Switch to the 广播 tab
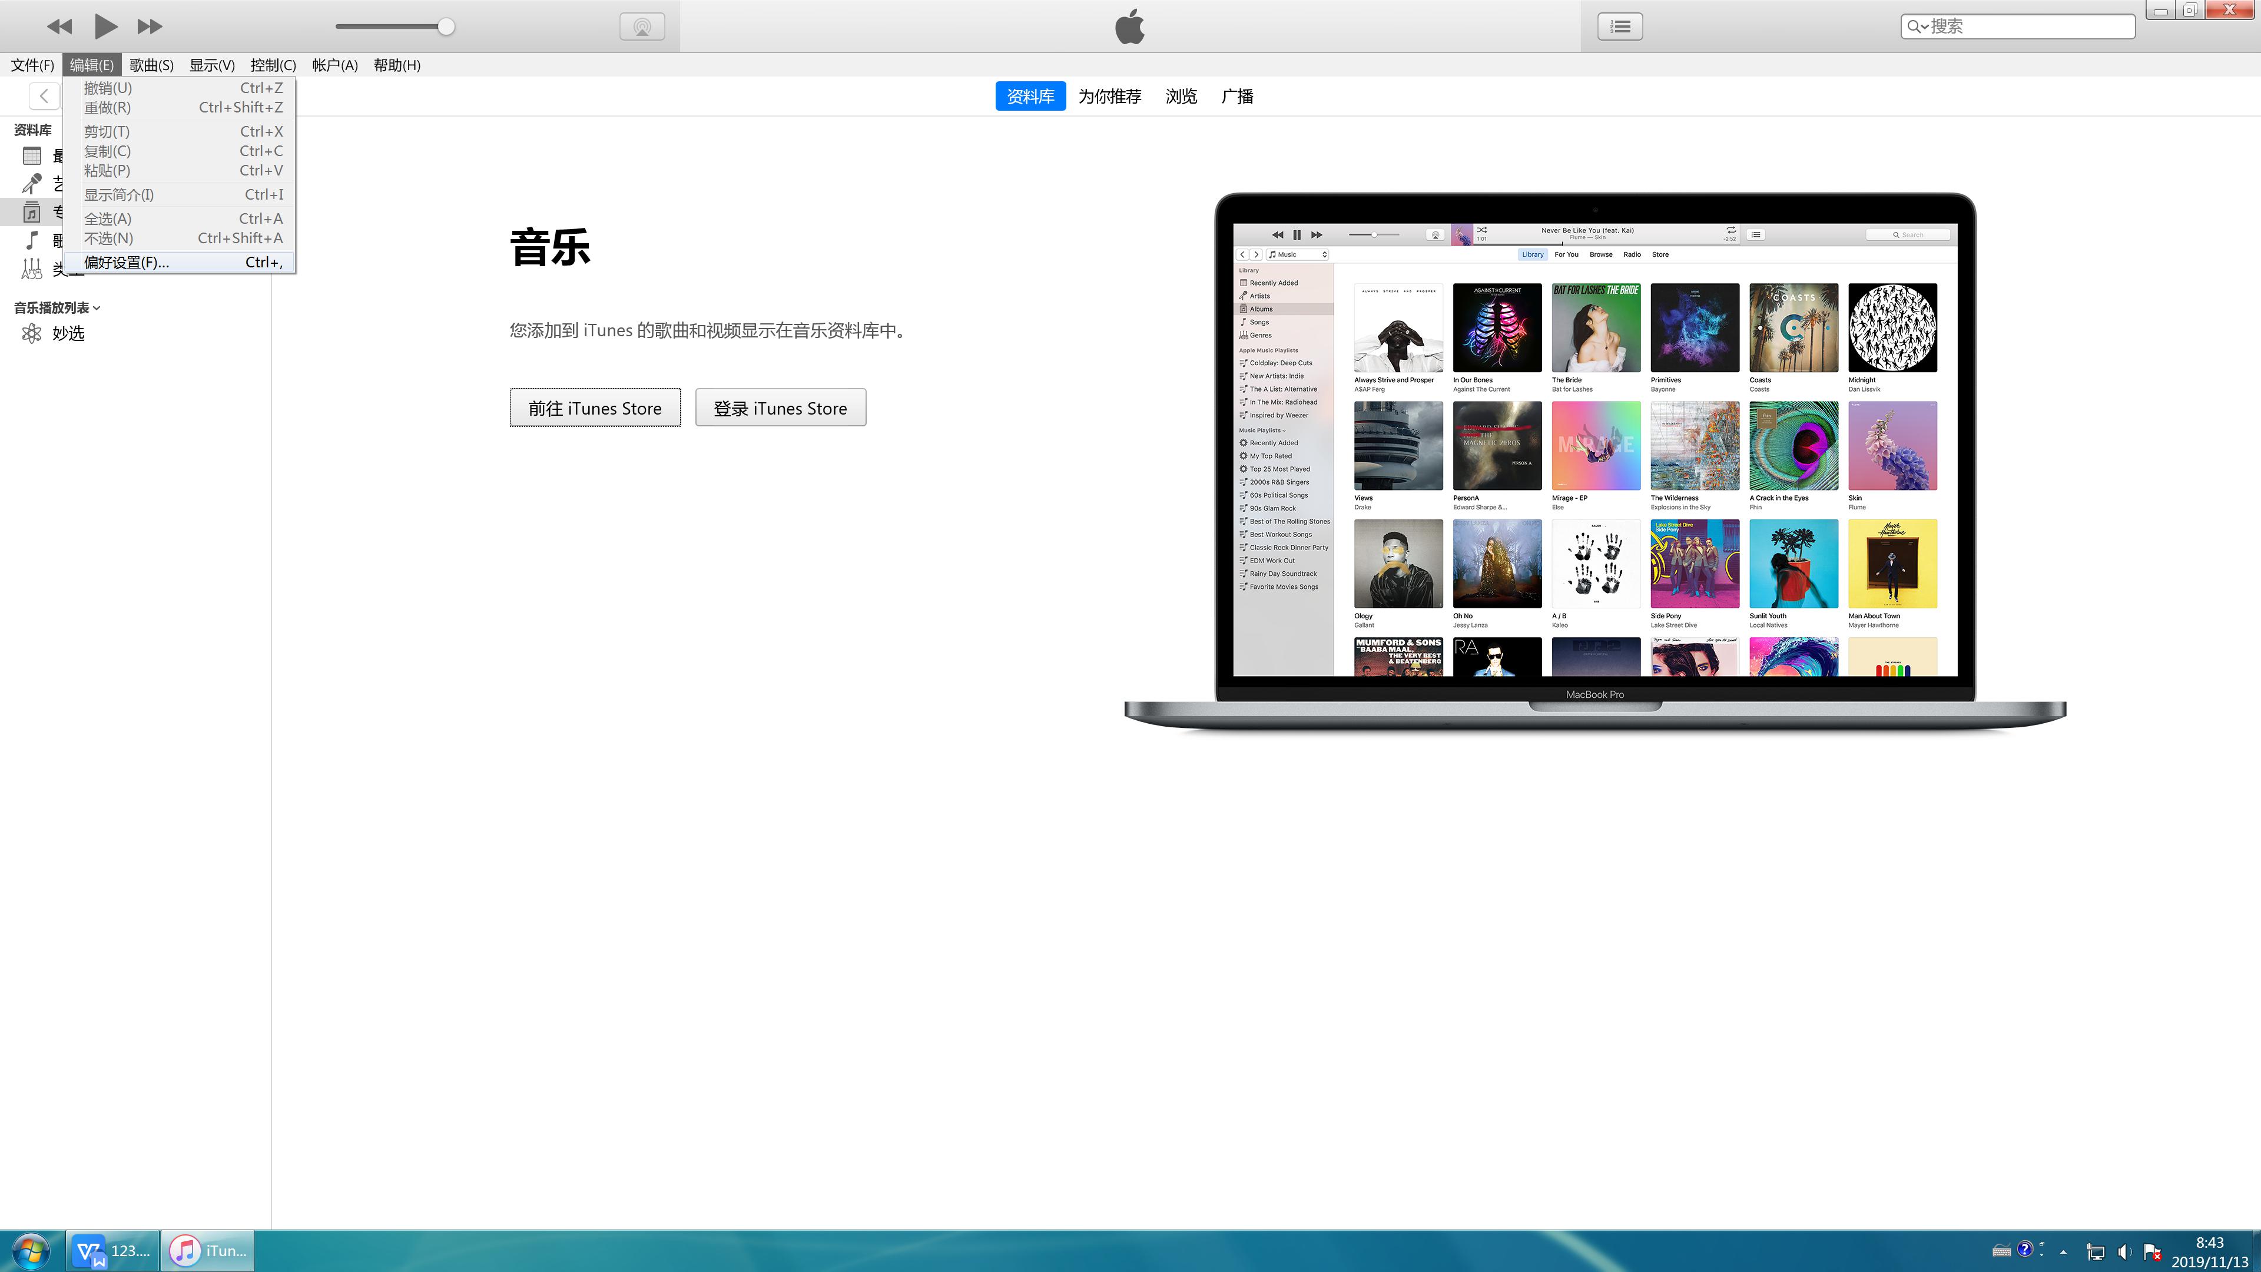The width and height of the screenshot is (2261, 1272). point(1236,95)
